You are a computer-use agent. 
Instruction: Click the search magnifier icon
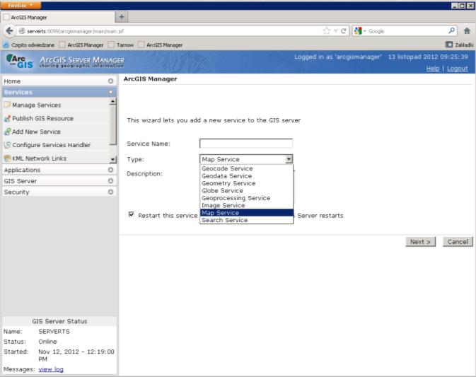(x=451, y=30)
